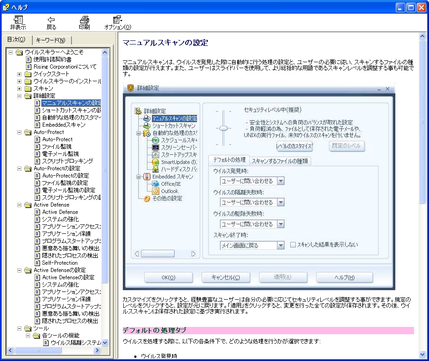Select the スキャンするファイルの種類 tab

280,161
